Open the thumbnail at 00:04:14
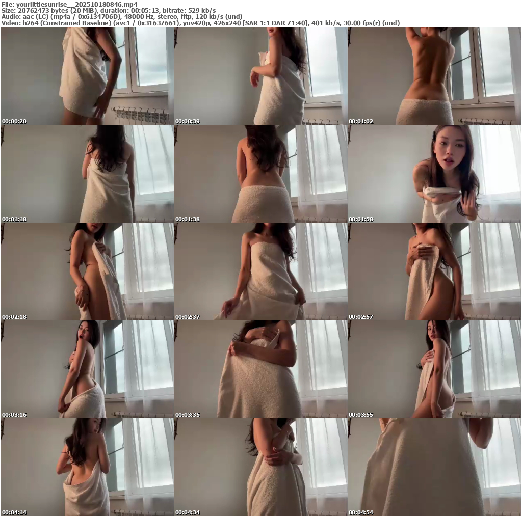This screenshot has height=516, width=522. 87,467
